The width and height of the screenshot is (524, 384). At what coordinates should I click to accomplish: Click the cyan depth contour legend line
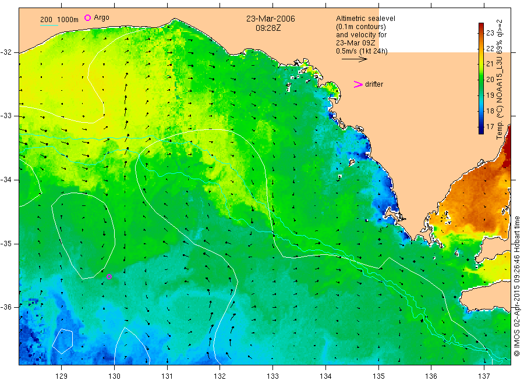tap(49, 25)
